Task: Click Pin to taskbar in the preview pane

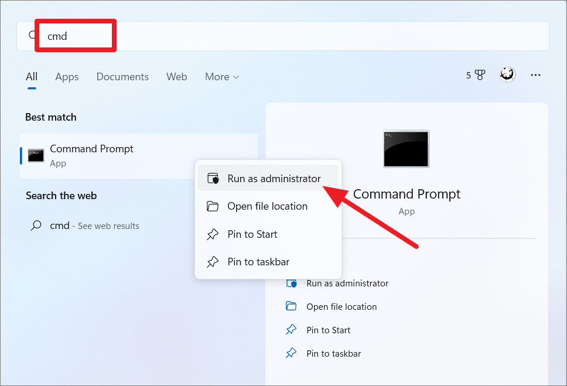Action: (333, 354)
